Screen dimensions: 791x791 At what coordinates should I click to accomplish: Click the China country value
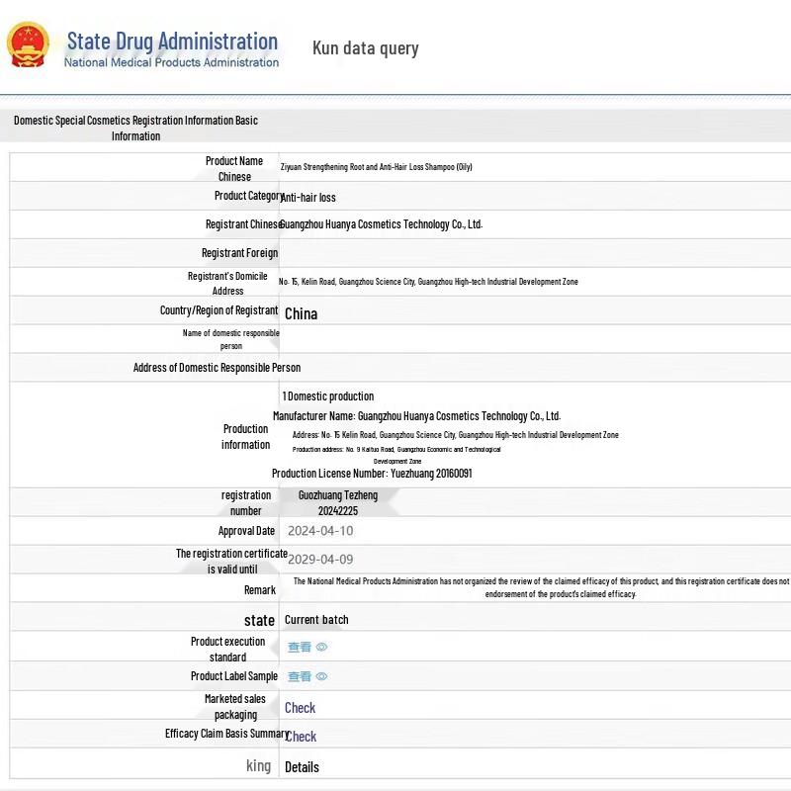click(302, 313)
